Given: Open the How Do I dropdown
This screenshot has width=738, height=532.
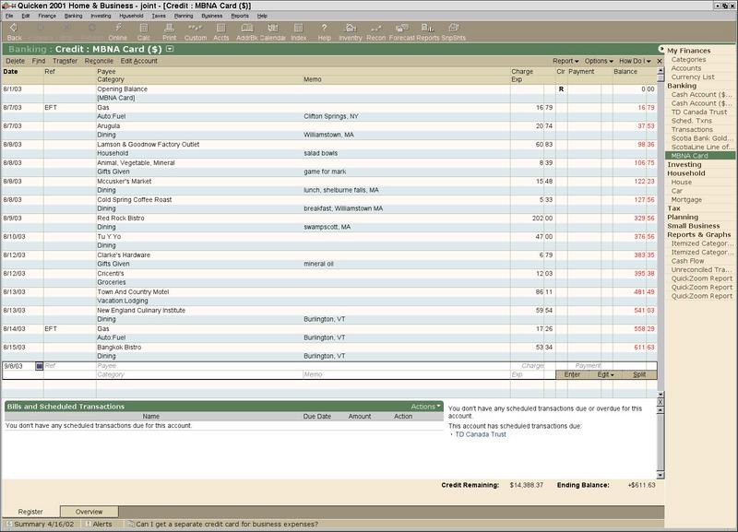Looking at the screenshot, I should (635, 61).
